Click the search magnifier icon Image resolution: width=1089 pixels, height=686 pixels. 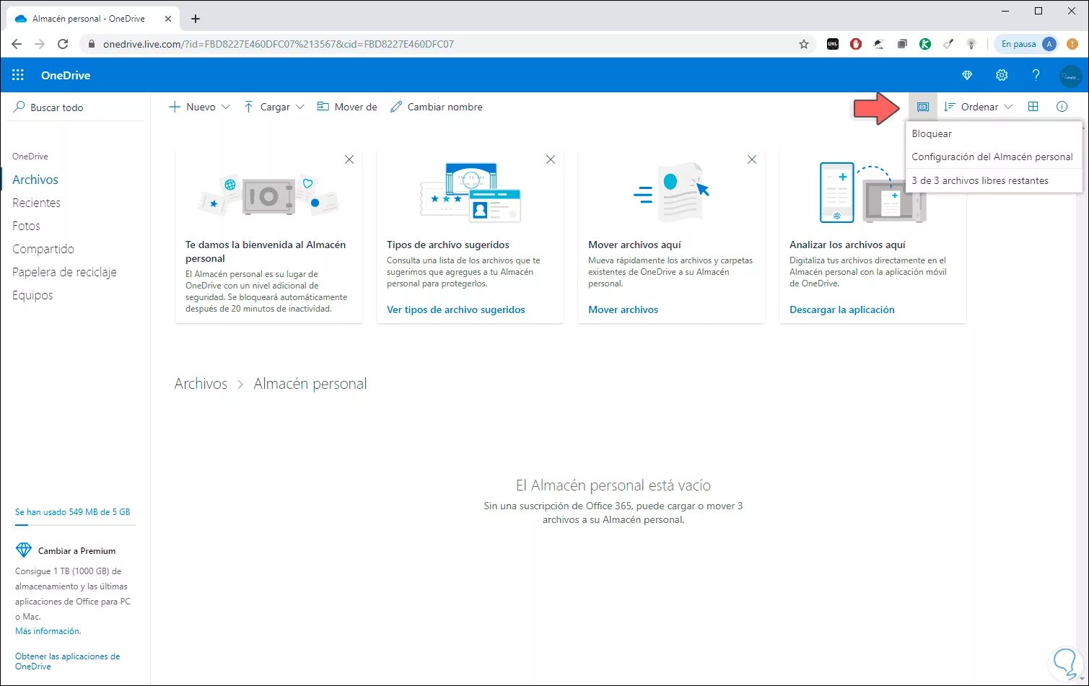pos(19,107)
